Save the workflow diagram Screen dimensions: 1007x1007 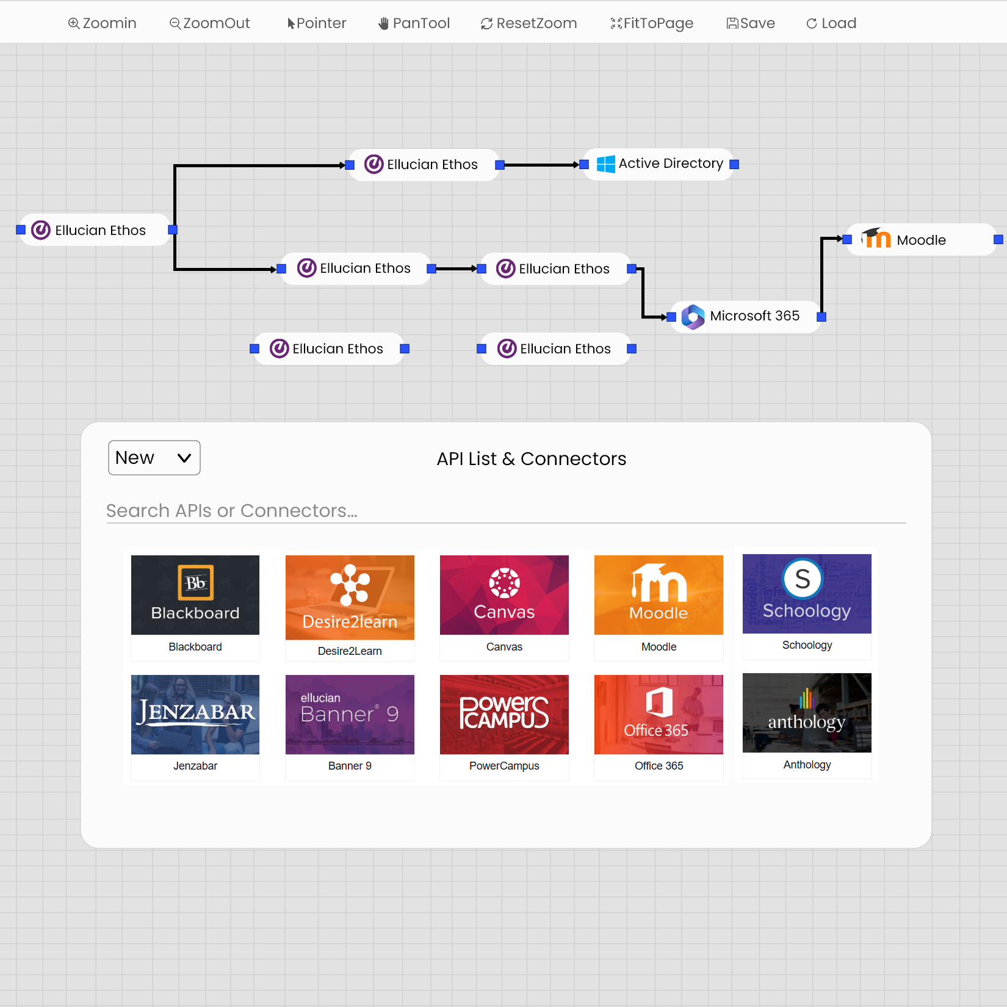(x=751, y=23)
